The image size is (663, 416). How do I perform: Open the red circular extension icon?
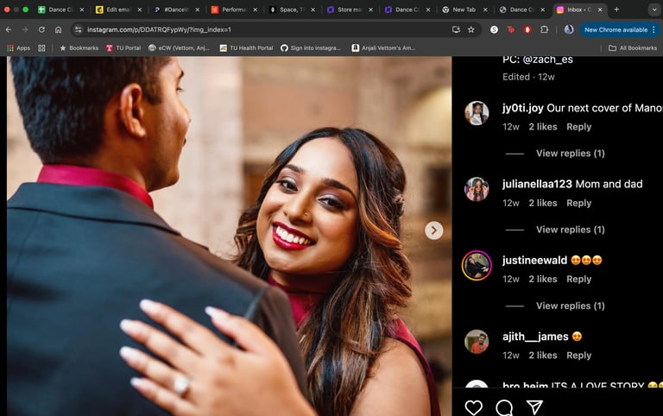527,29
